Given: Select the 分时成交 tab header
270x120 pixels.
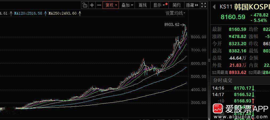Looking at the screenshot, I should point(223,80).
